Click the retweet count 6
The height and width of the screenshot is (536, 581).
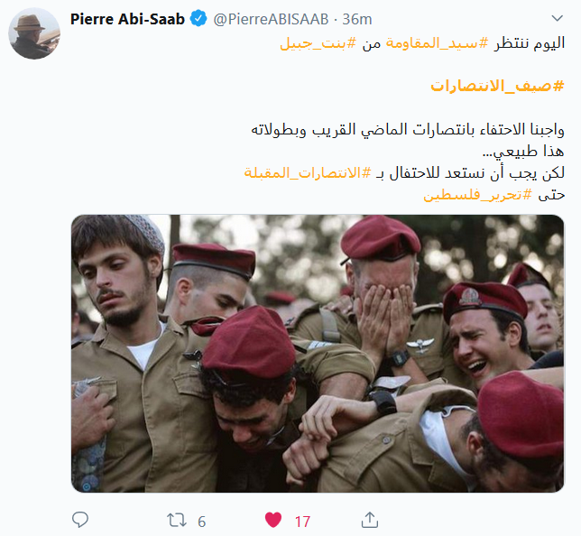pyautogui.click(x=201, y=522)
